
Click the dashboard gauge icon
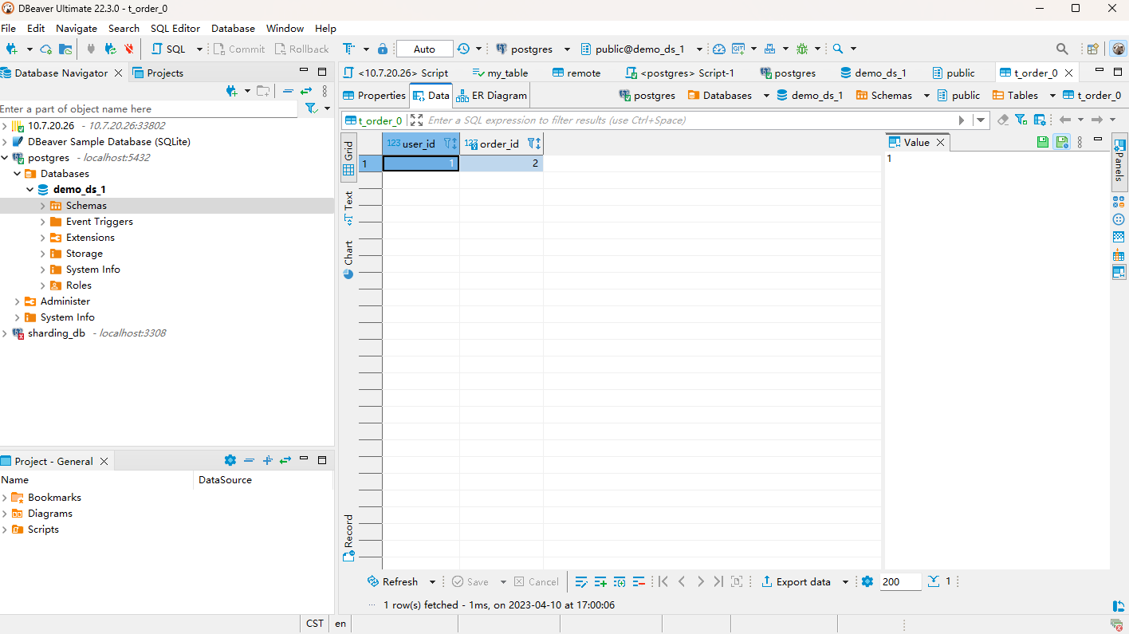pyautogui.click(x=719, y=49)
